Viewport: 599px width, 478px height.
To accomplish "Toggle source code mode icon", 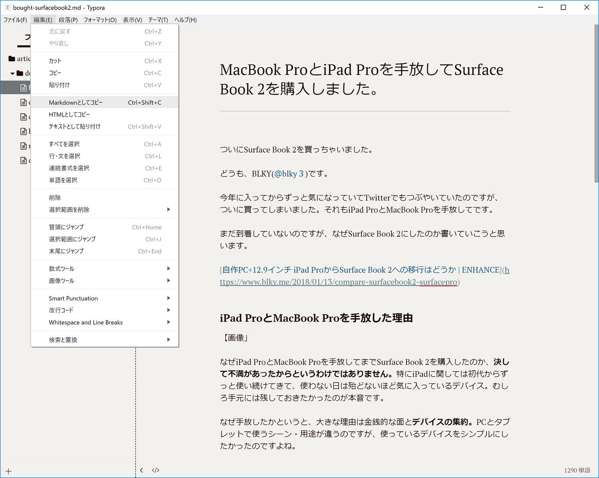I will tap(156, 470).
